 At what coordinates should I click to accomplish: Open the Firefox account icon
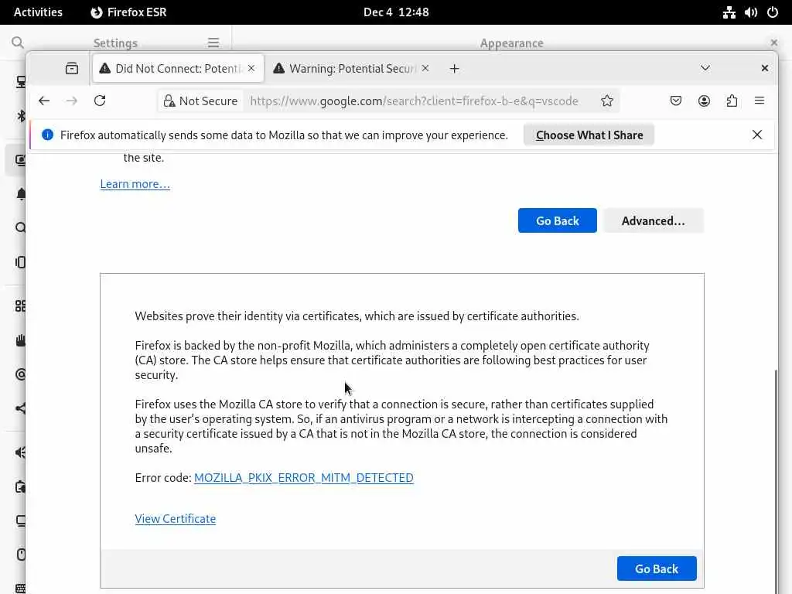(704, 101)
